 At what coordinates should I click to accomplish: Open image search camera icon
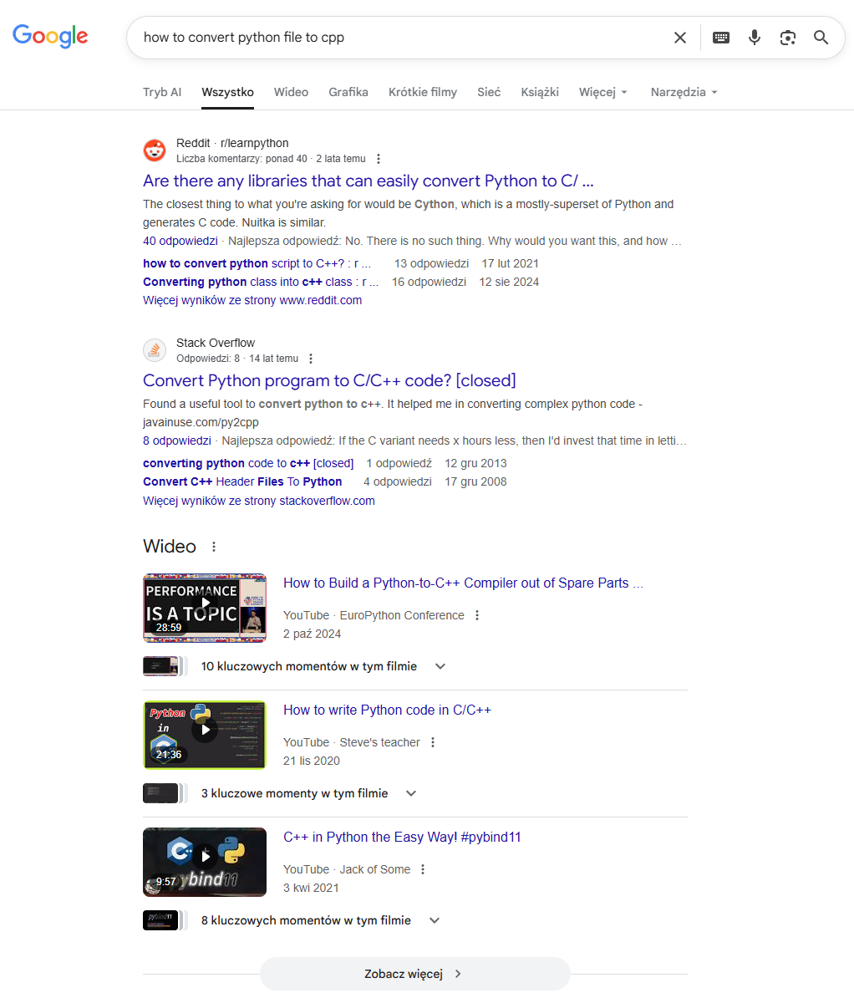pyautogui.click(x=787, y=38)
